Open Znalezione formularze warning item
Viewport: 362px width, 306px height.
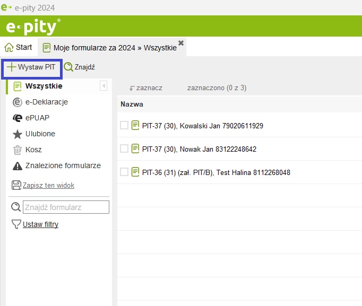coord(63,165)
